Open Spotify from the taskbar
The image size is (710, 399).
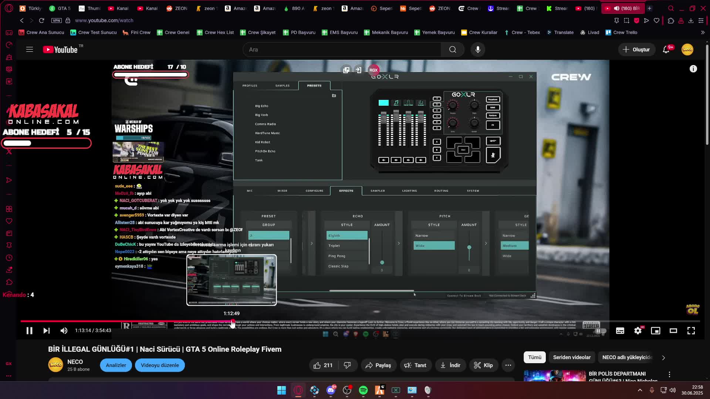363,390
